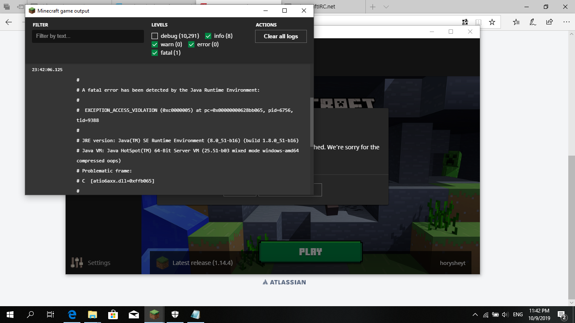Launch the game with PLAY button

tap(311, 252)
